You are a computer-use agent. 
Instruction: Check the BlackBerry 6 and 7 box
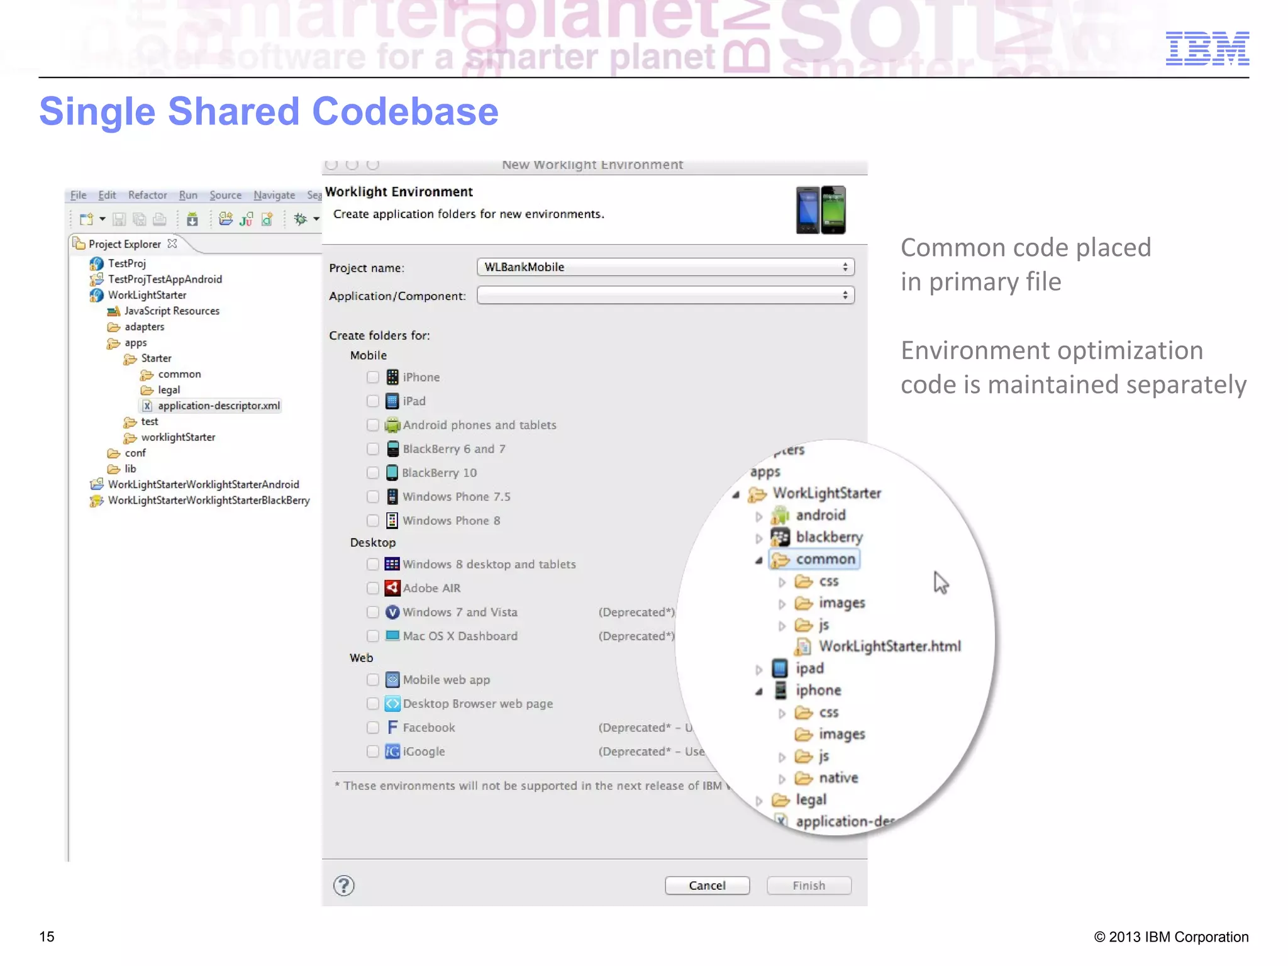[x=373, y=448]
